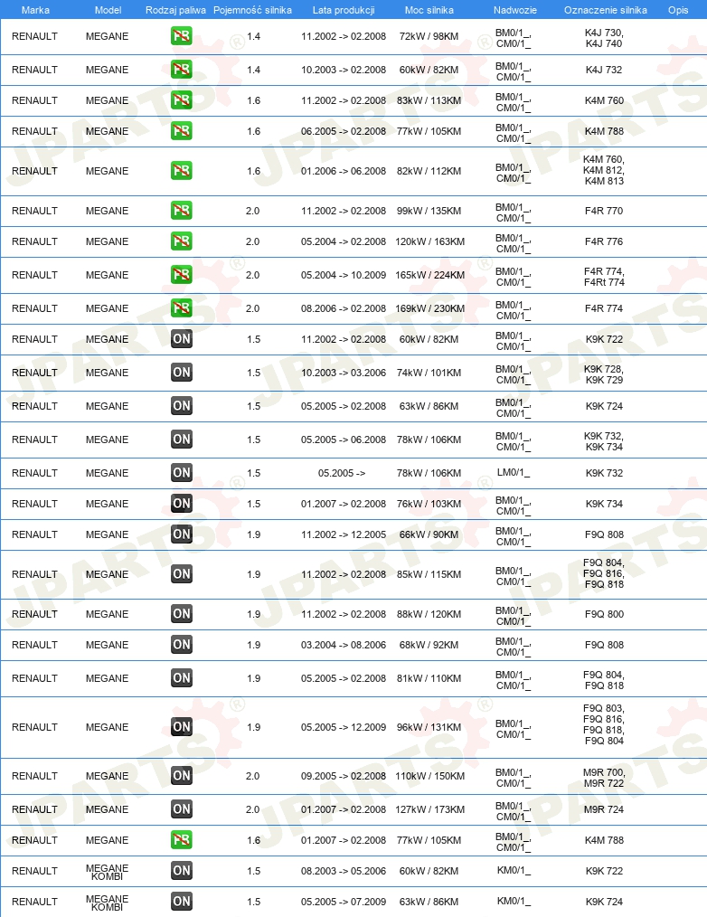Click engine code F4R 776
The height and width of the screenshot is (917, 707).
[x=604, y=241]
